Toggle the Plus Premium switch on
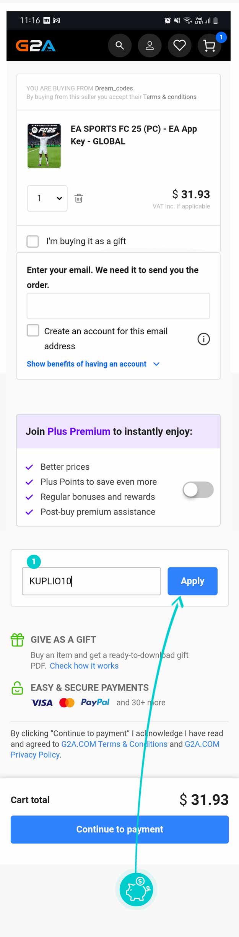The image size is (239, 937). point(198,490)
